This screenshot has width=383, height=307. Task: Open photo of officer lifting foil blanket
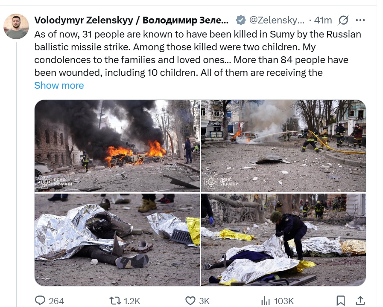[284, 240]
